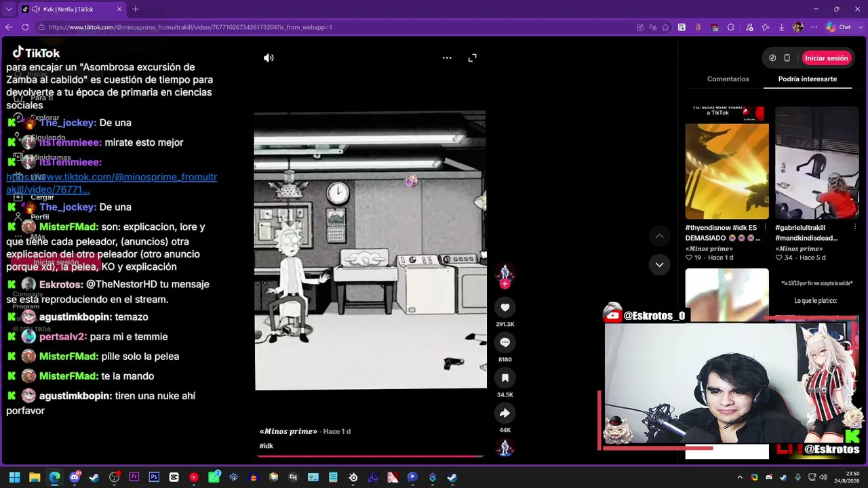This screenshot has width=868, height=488.
Task: Open Discord from the taskbar
Action: pos(75,477)
